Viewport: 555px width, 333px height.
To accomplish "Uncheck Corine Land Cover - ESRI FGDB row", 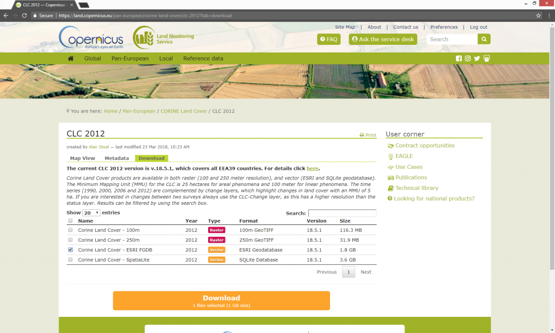I will coord(70,250).
